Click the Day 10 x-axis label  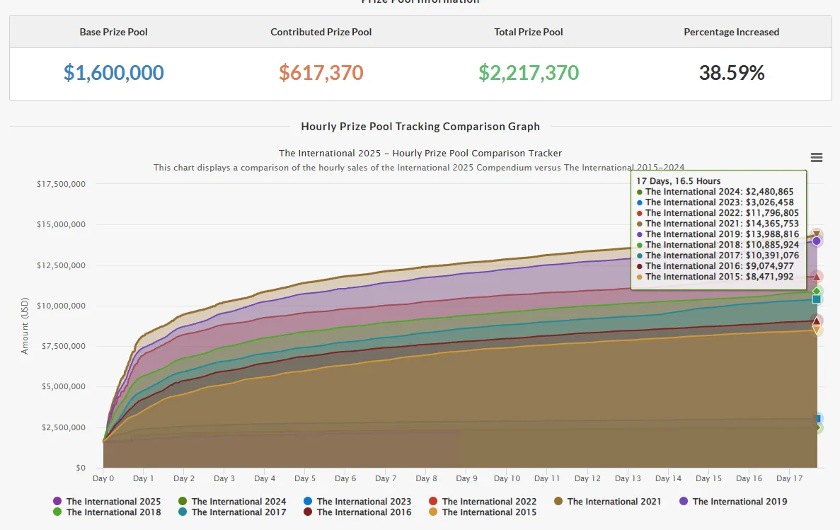pos(507,478)
